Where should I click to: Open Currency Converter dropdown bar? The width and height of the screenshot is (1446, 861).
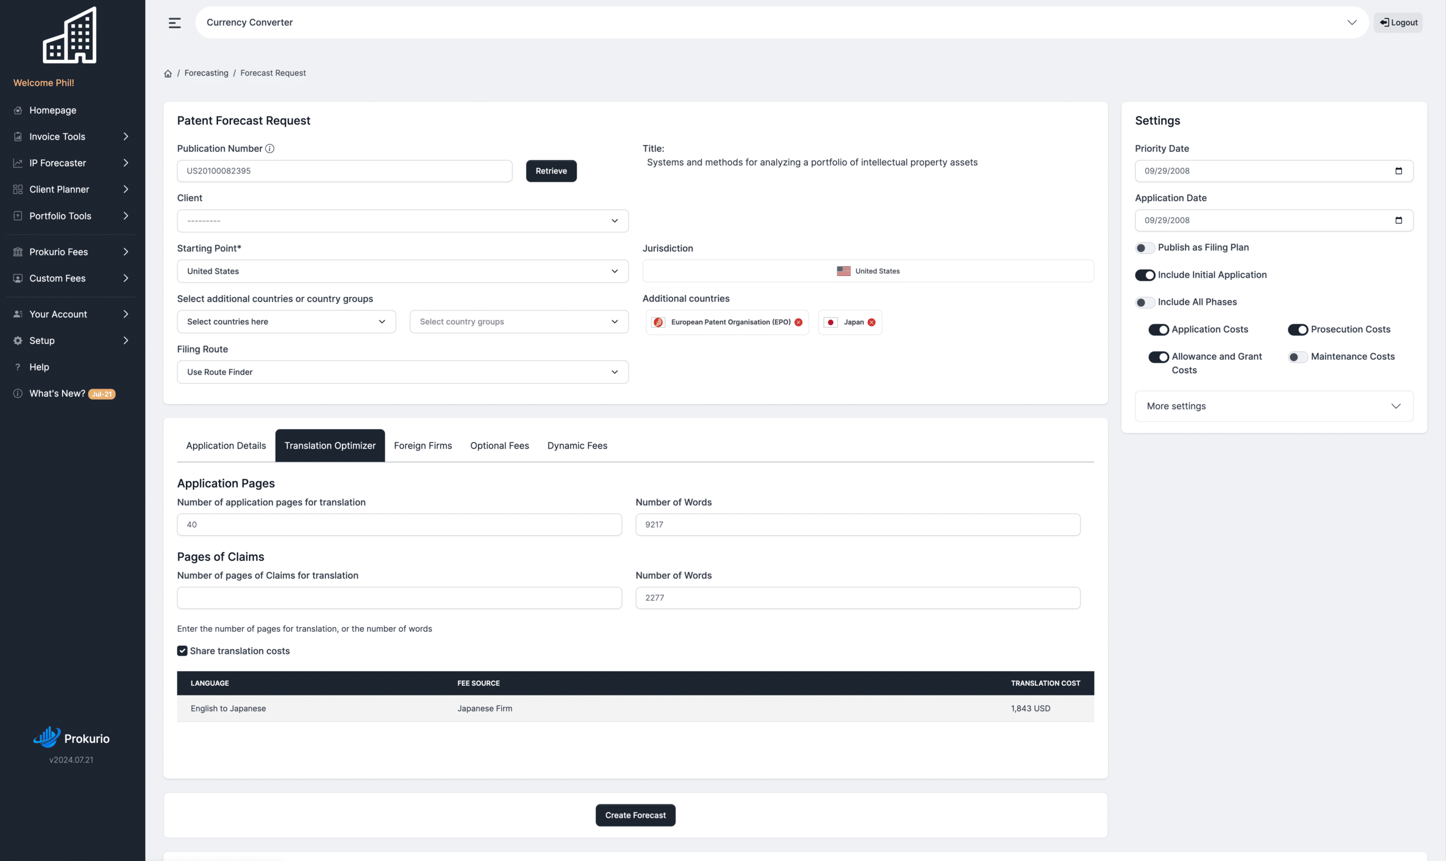pyautogui.click(x=781, y=23)
